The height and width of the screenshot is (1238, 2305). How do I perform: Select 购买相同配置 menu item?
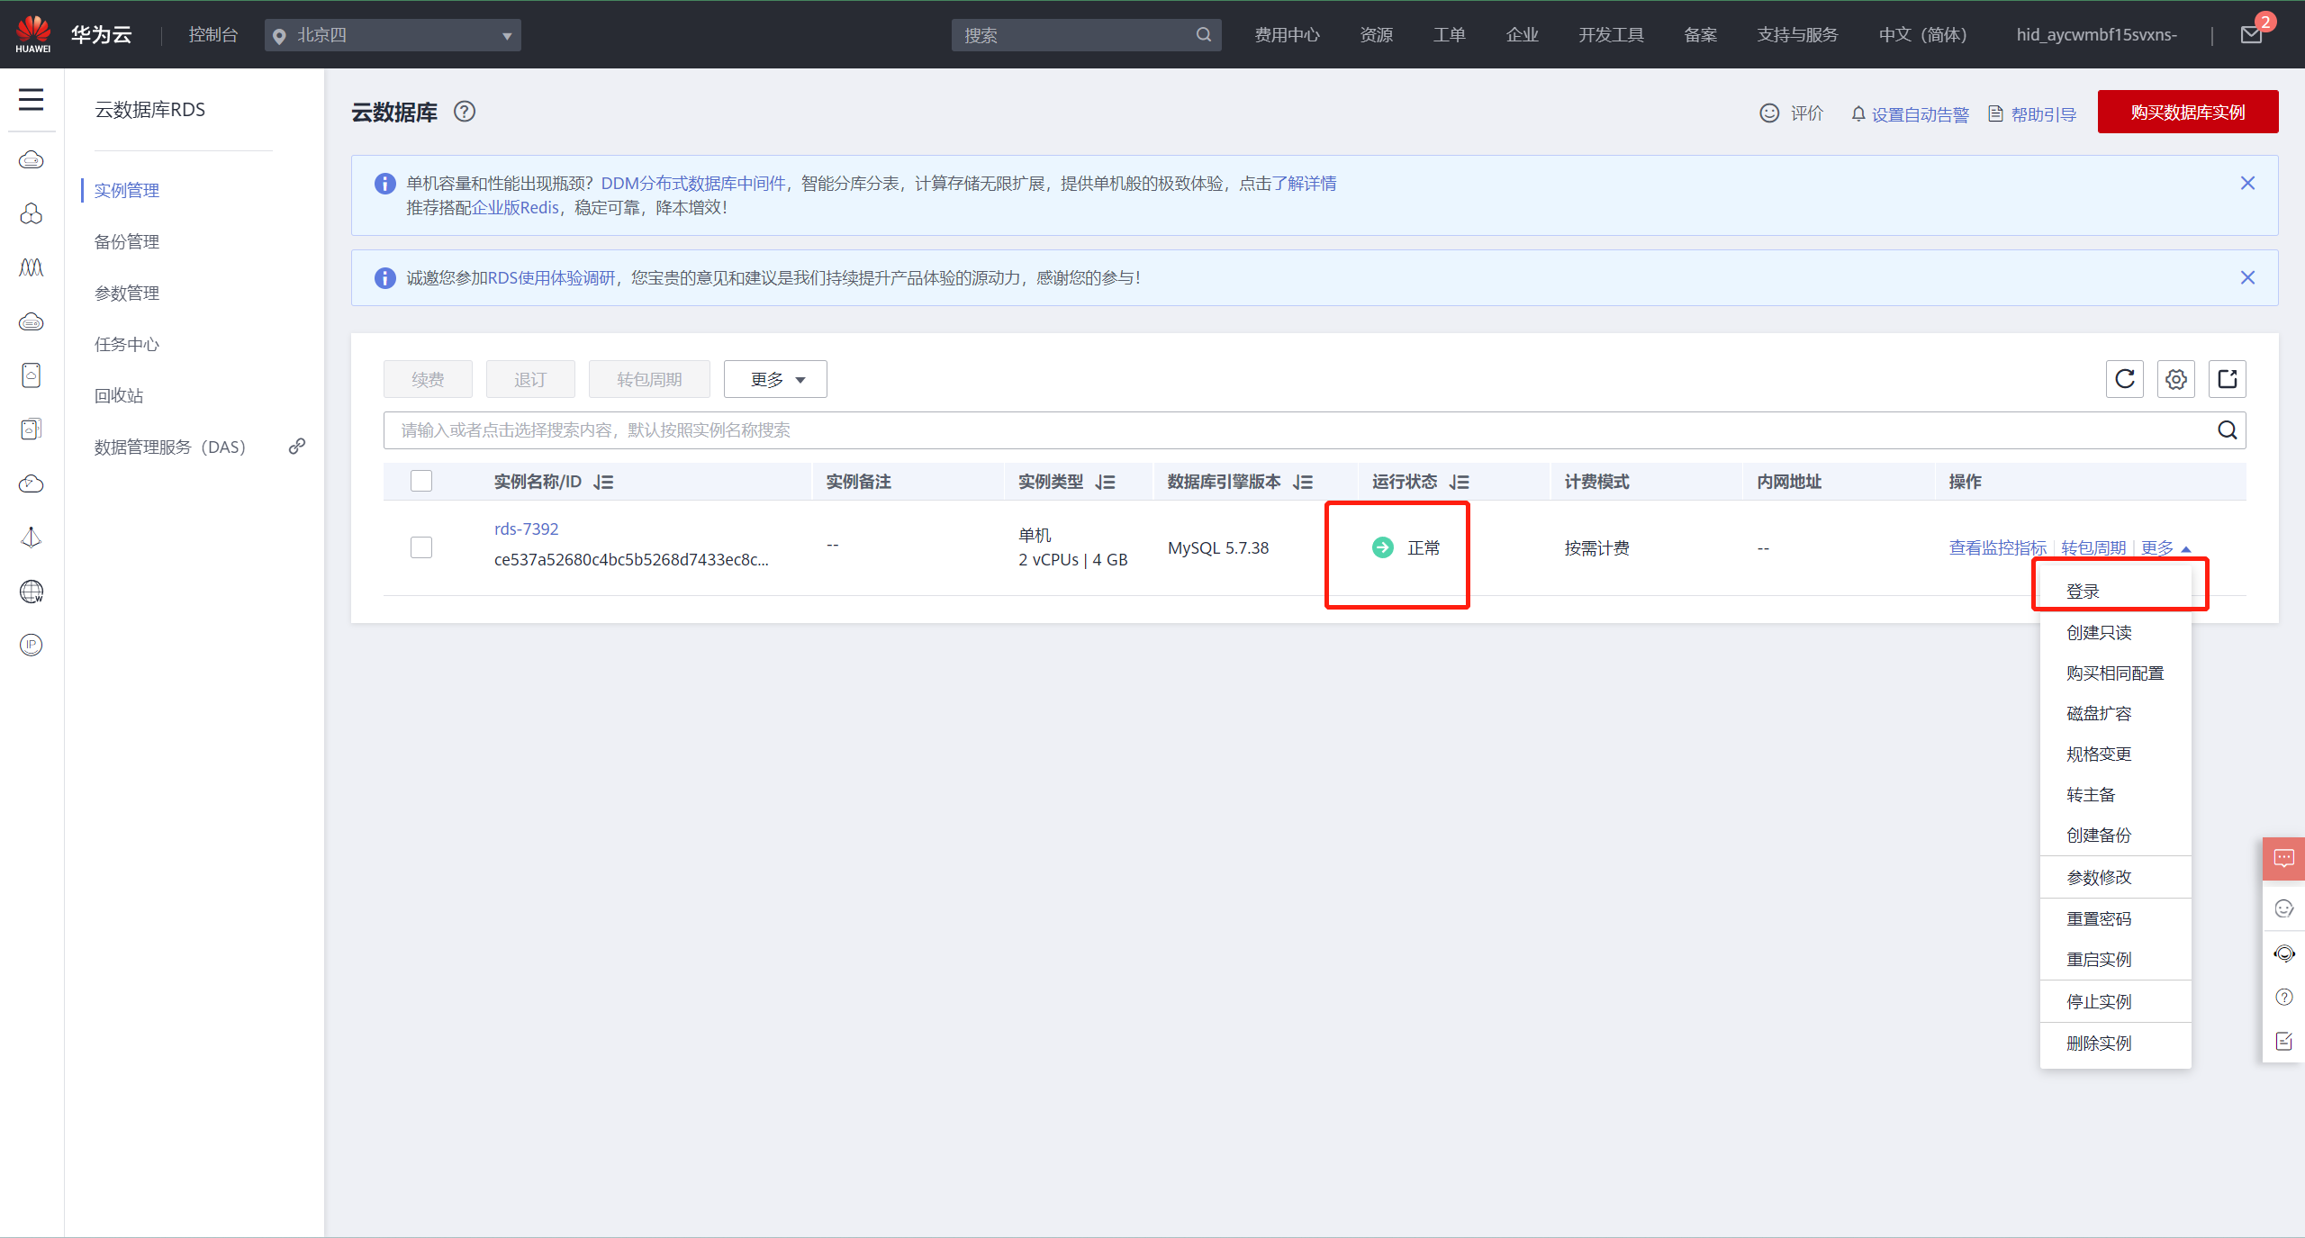tap(2115, 673)
